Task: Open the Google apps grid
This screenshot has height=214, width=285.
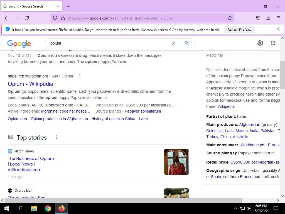Action: pyautogui.click(x=273, y=43)
